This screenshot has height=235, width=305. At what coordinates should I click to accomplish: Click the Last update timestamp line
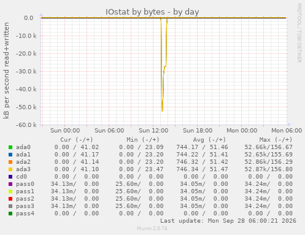coord(228,221)
